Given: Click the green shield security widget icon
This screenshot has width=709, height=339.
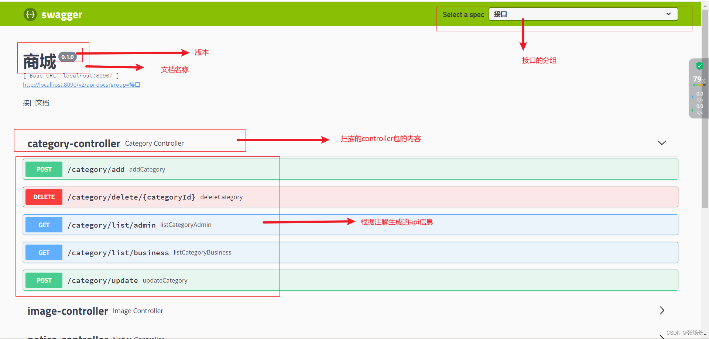Looking at the screenshot, I should coord(699,66).
